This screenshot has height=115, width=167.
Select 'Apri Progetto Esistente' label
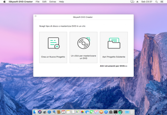pos(114,57)
